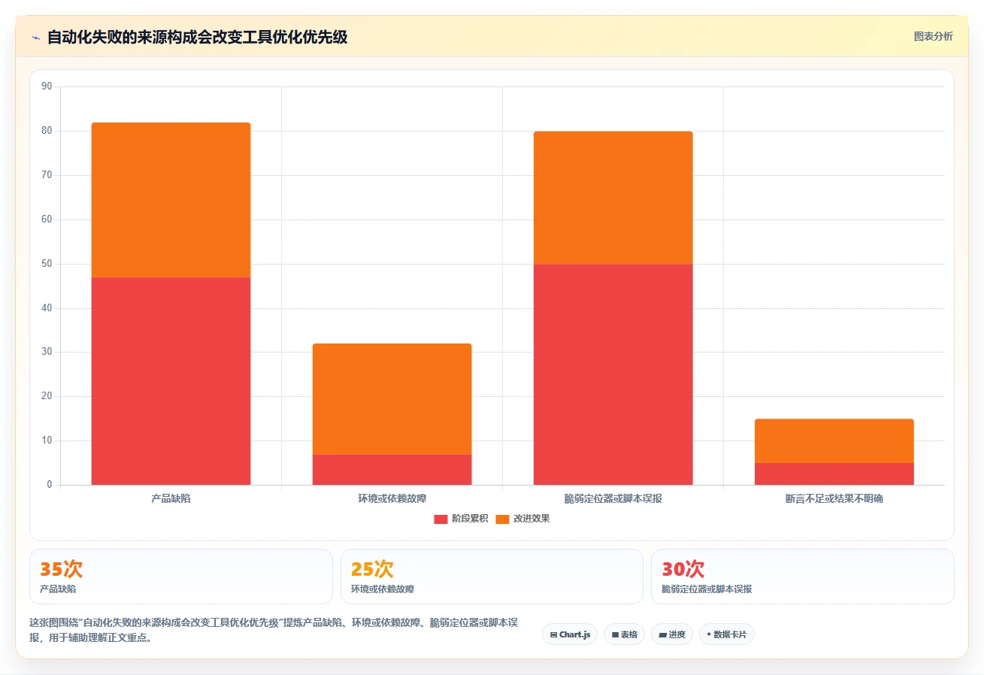984x675 pixels.
Task: Click the 数据卡片 tag chip
Action: [727, 634]
